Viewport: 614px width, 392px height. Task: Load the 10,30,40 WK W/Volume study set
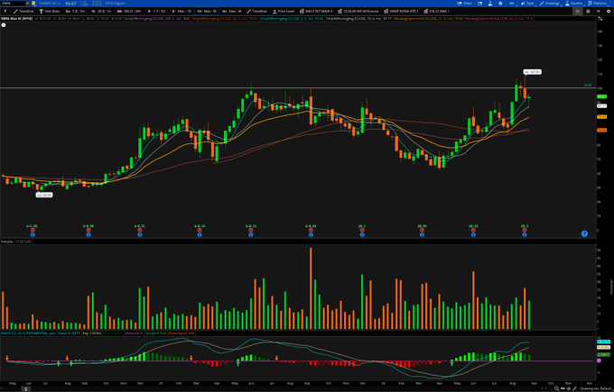click(358, 12)
